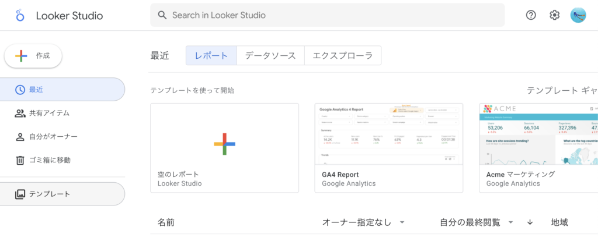The image size is (598, 241).
Task: Open the help question mark icon
Action: (x=531, y=16)
